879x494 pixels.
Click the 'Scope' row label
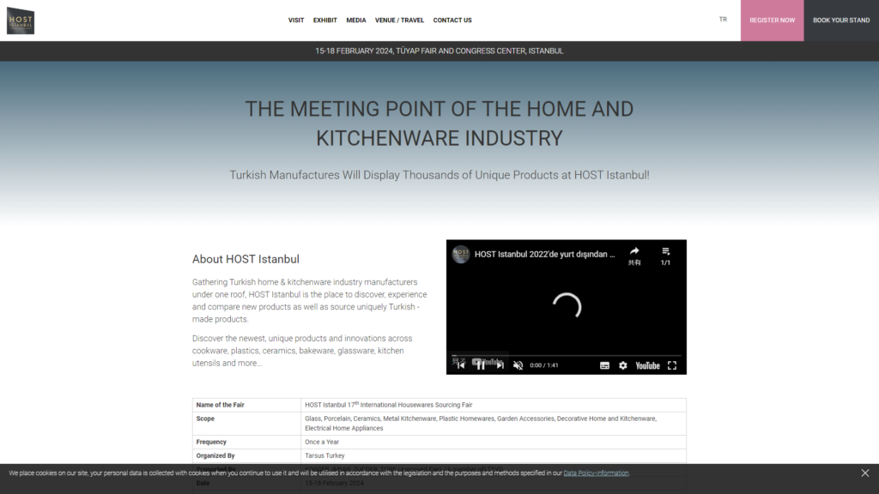coord(205,419)
